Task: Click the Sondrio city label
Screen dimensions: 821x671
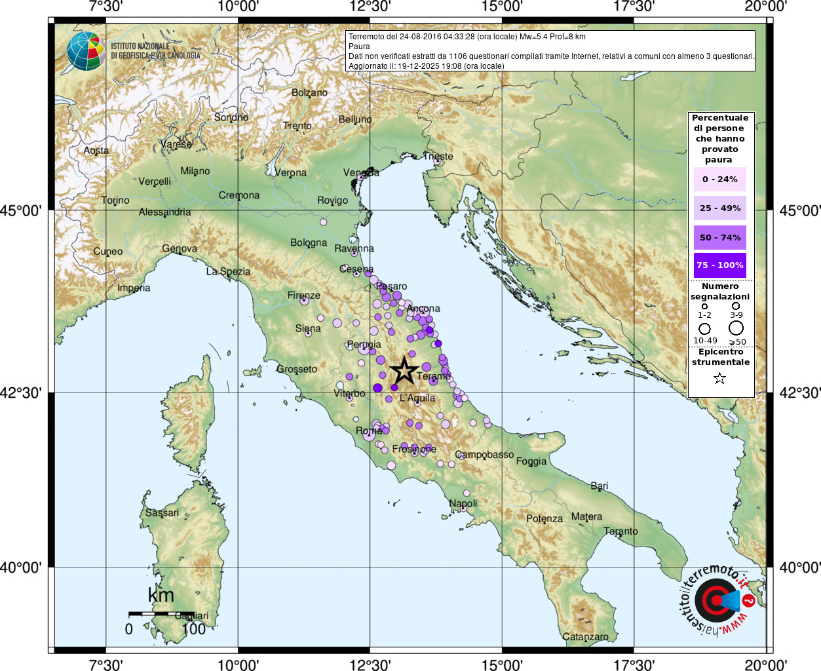Action: (231, 117)
